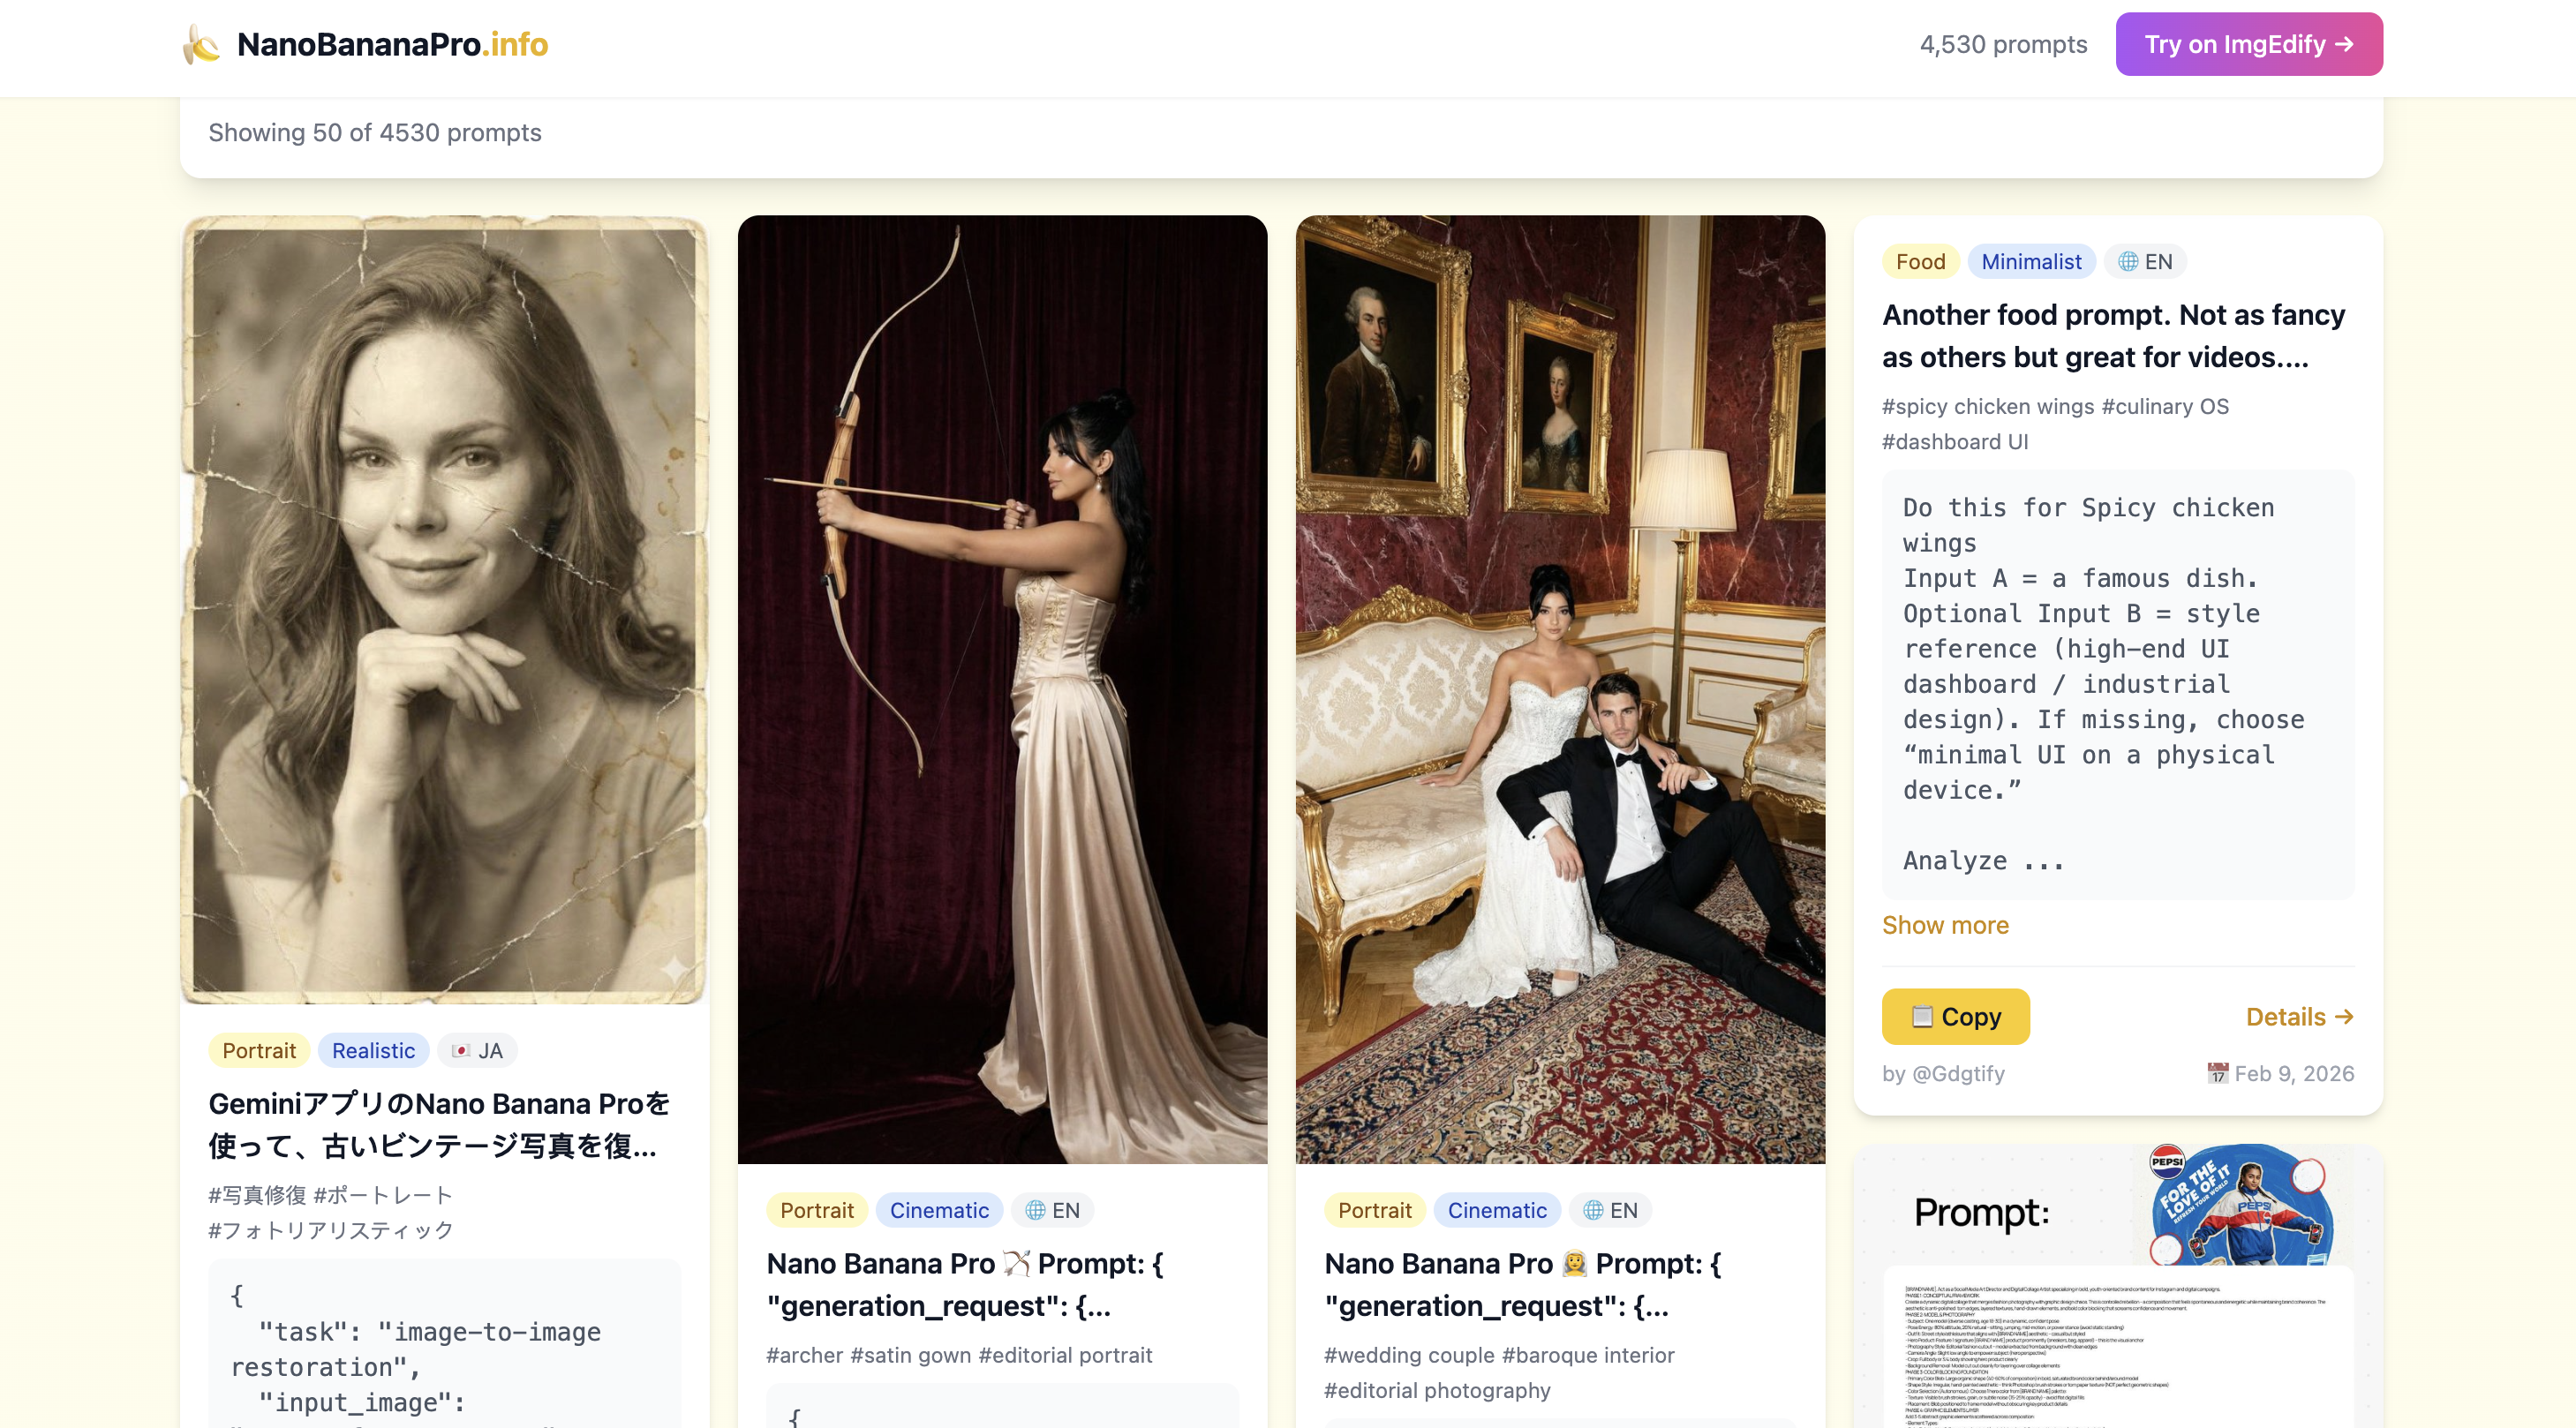The image size is (2576, 1428).
Task: Copy the spicy chicken wings prompt
Action: pos(1955,1017)
